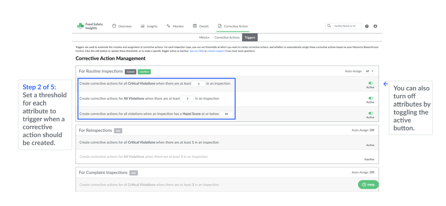Viewport: 446px width, 206px height.
Task: Click the search magnifier icon
Action: coord(329,26)
